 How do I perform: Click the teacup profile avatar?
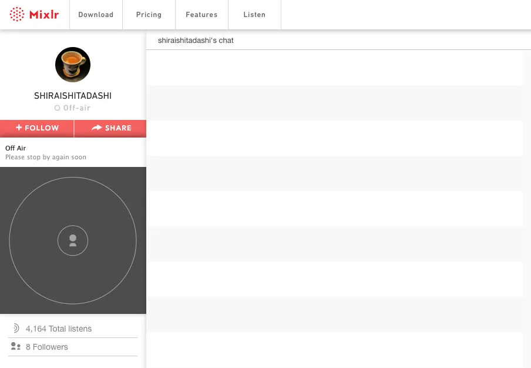coord(73,65)
